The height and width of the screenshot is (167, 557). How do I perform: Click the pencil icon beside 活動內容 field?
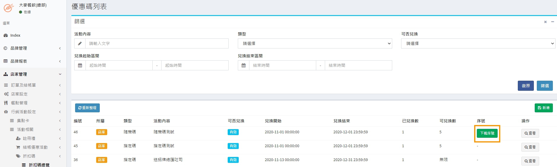(x=80, y=43)
